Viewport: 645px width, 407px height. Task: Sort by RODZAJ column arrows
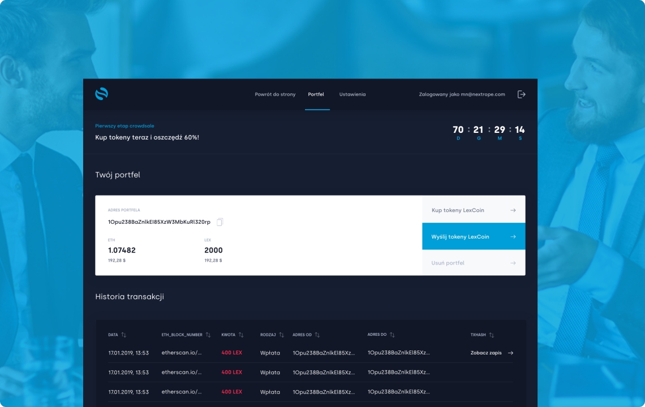(281, 335)
